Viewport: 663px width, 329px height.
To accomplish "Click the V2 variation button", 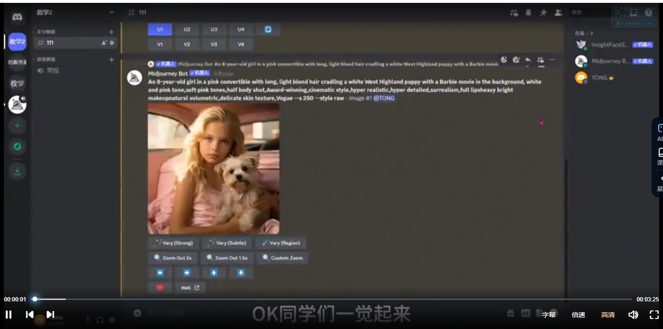I will click(x=187, y=44).
